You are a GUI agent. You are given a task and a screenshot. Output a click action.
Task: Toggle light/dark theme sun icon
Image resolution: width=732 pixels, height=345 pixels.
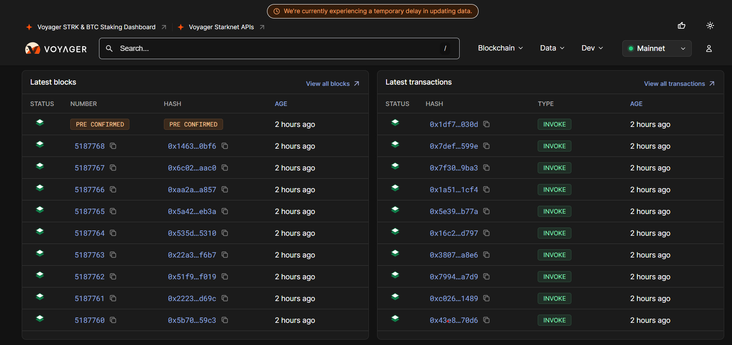point(710,25)
